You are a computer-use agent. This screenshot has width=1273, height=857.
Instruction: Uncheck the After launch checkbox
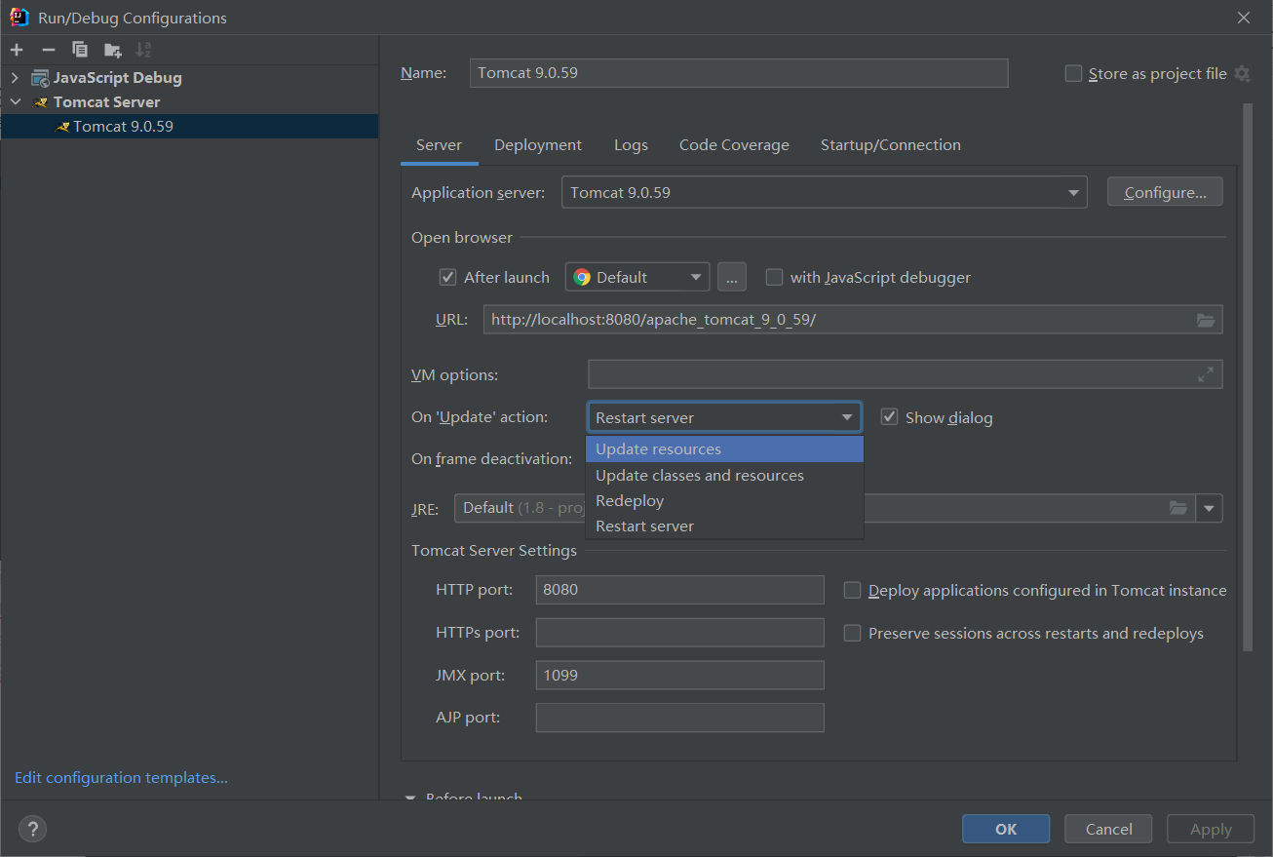(447, 277)
